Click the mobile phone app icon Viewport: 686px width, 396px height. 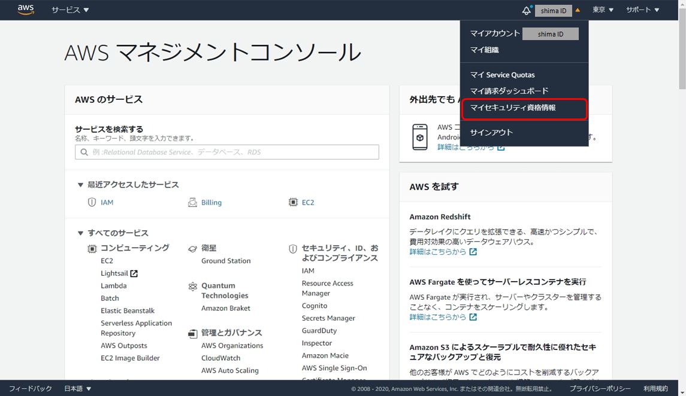click(x=420, y=137)
